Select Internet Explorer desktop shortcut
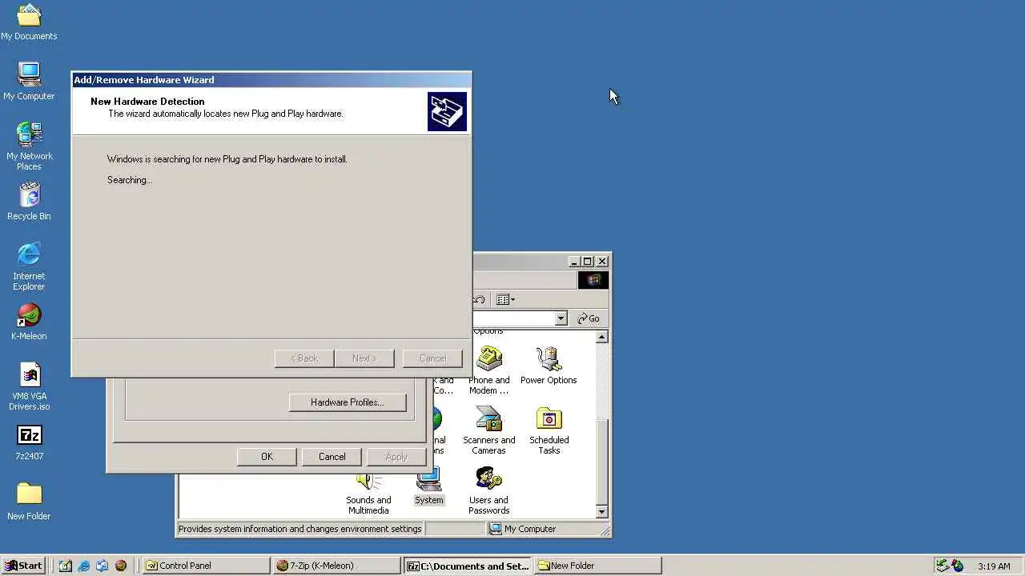The width and height of the screenshot is (1025, 576). [x=29, y=266]
